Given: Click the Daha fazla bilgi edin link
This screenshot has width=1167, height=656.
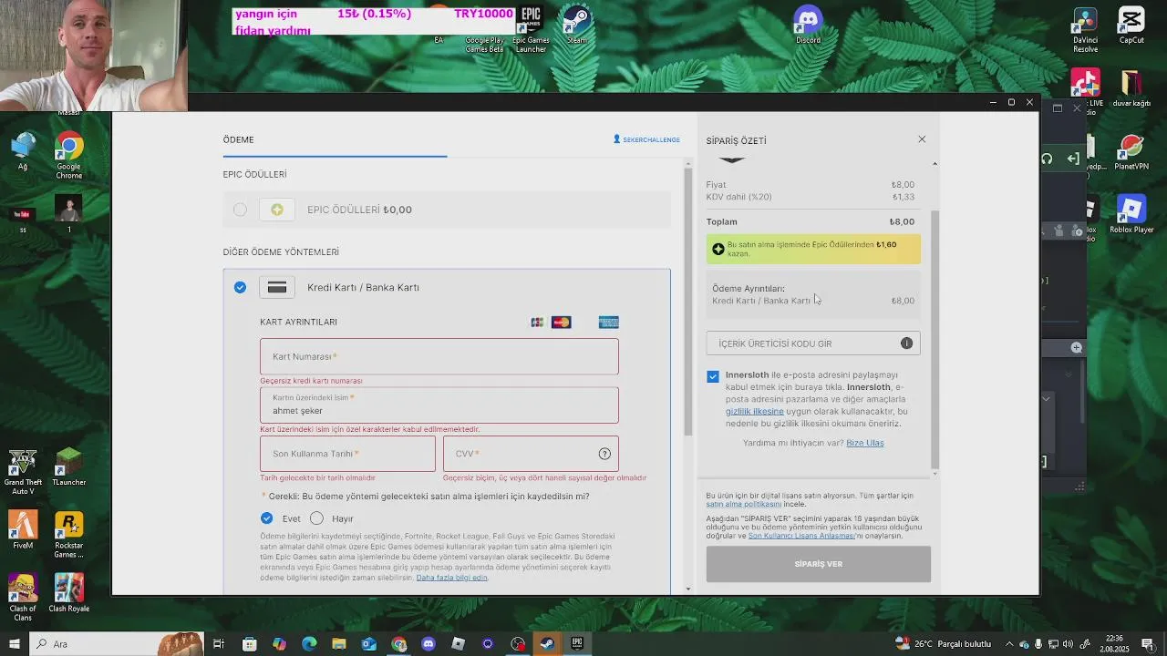Looking at the screenshot, I should point(451,578).
